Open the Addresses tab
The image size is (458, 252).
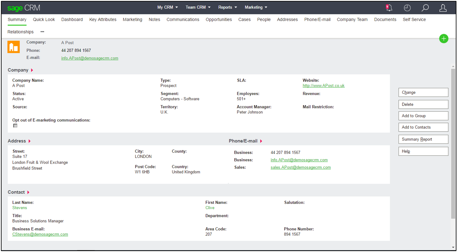tap(287, 19)
